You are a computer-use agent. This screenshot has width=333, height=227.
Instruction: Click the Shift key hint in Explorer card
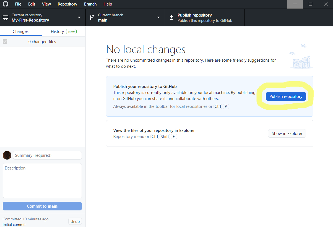(x=165, y=137)
